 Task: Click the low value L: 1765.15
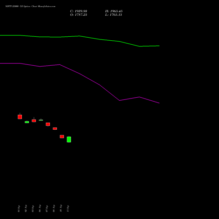click(x=113, y=15)
